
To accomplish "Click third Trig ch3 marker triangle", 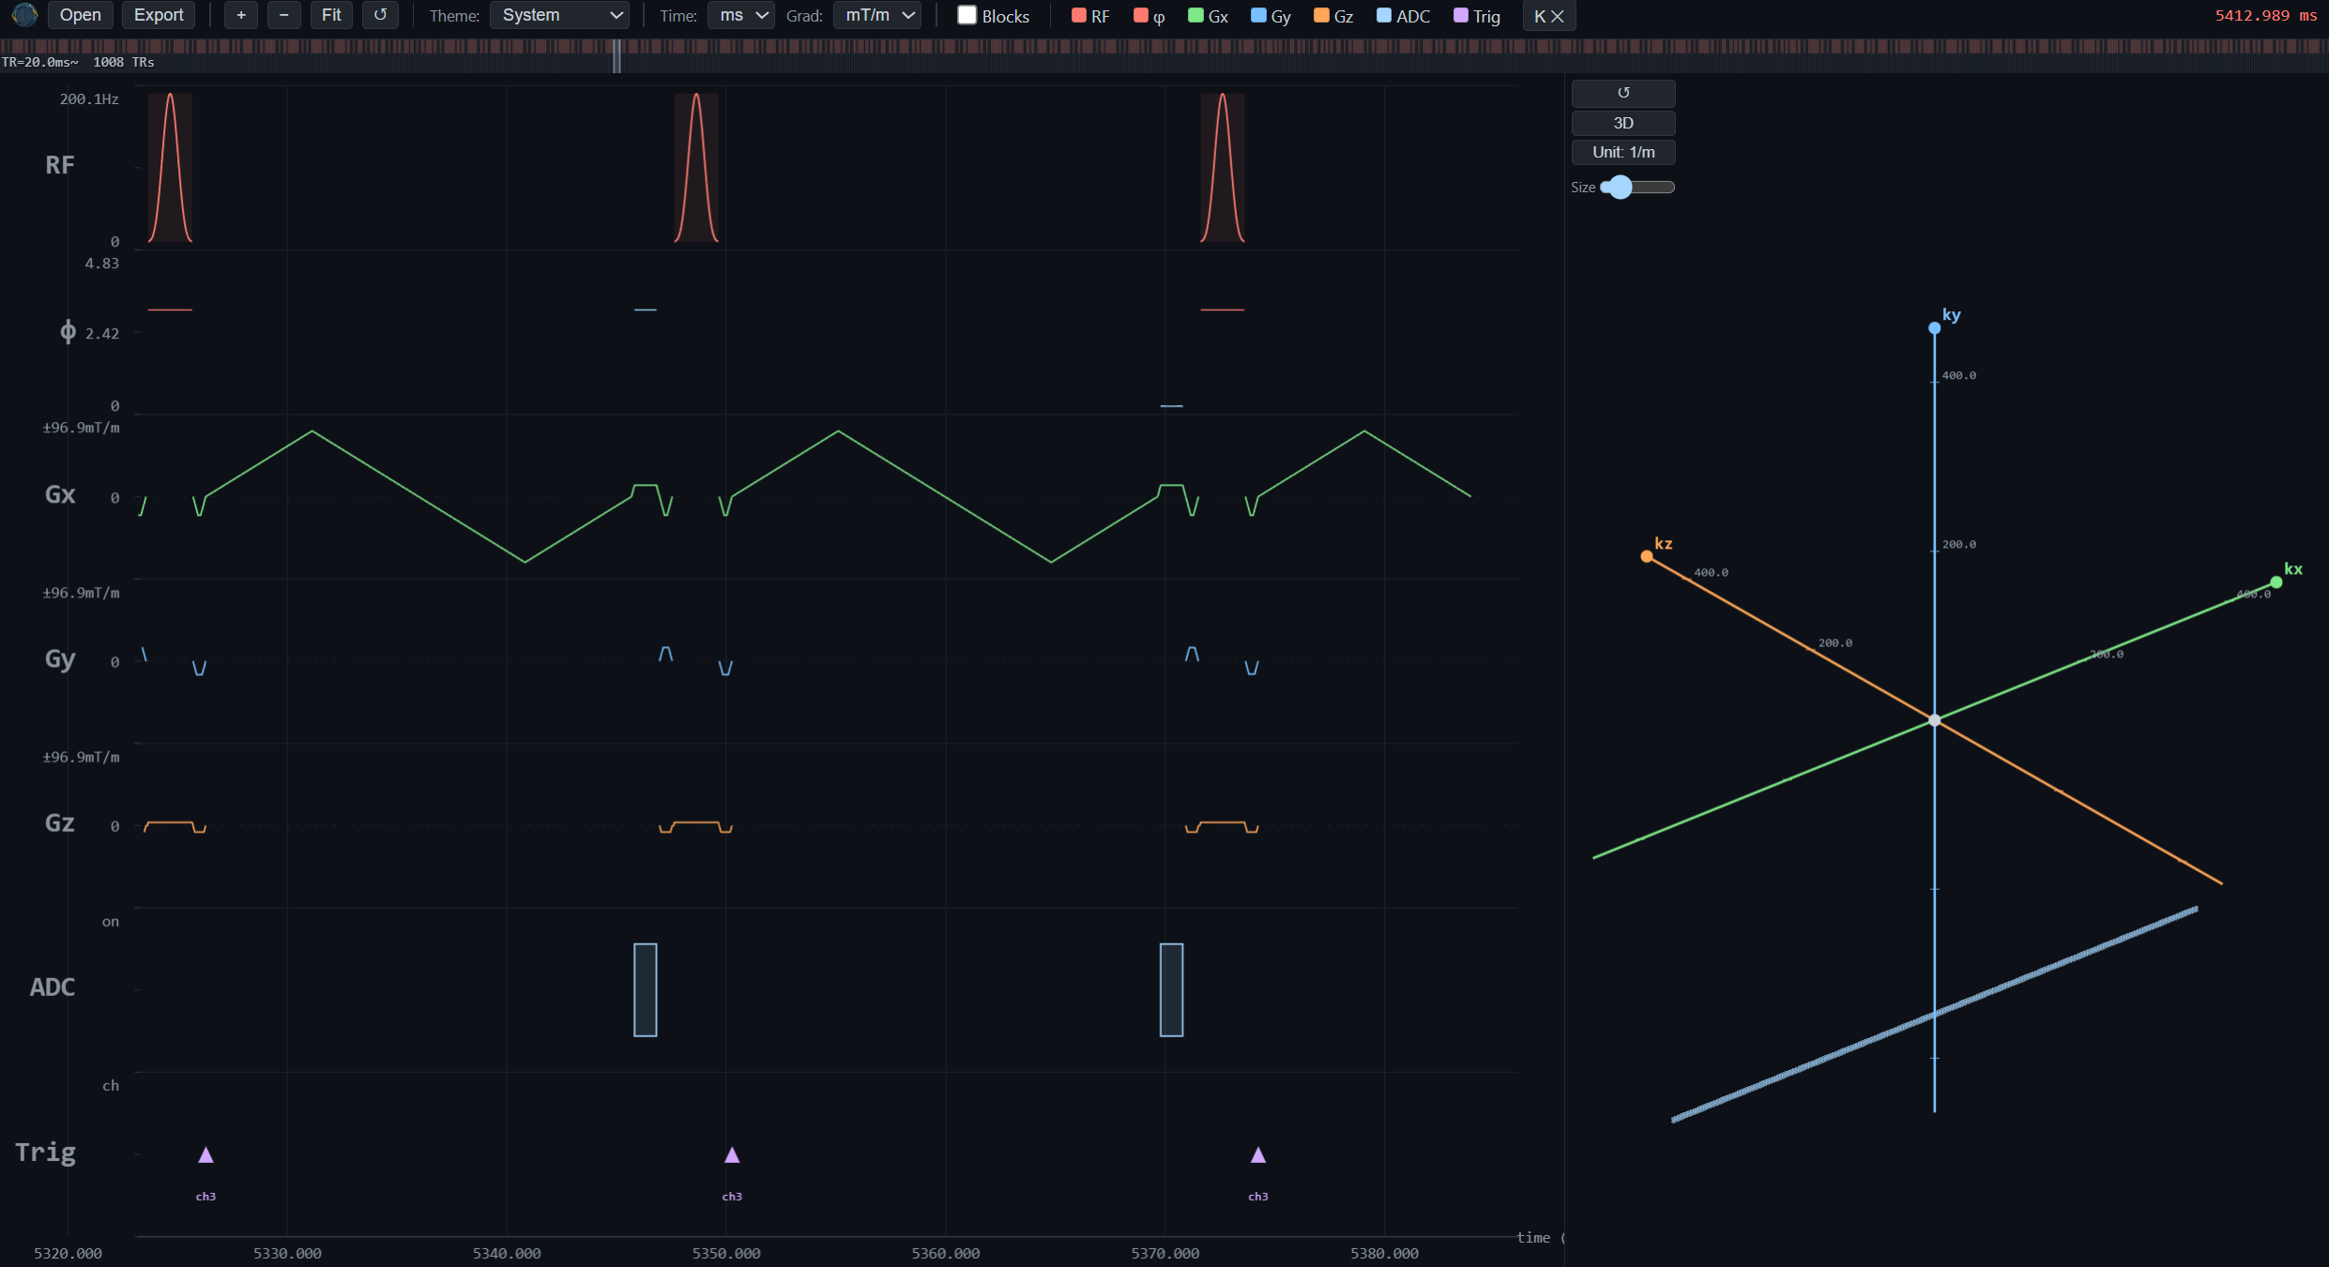I will (1258, 1154).
